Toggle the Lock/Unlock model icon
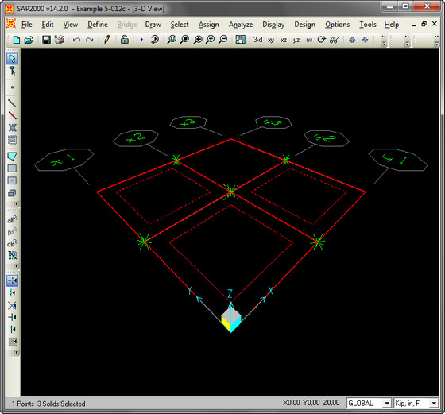 tap(124, 40)
